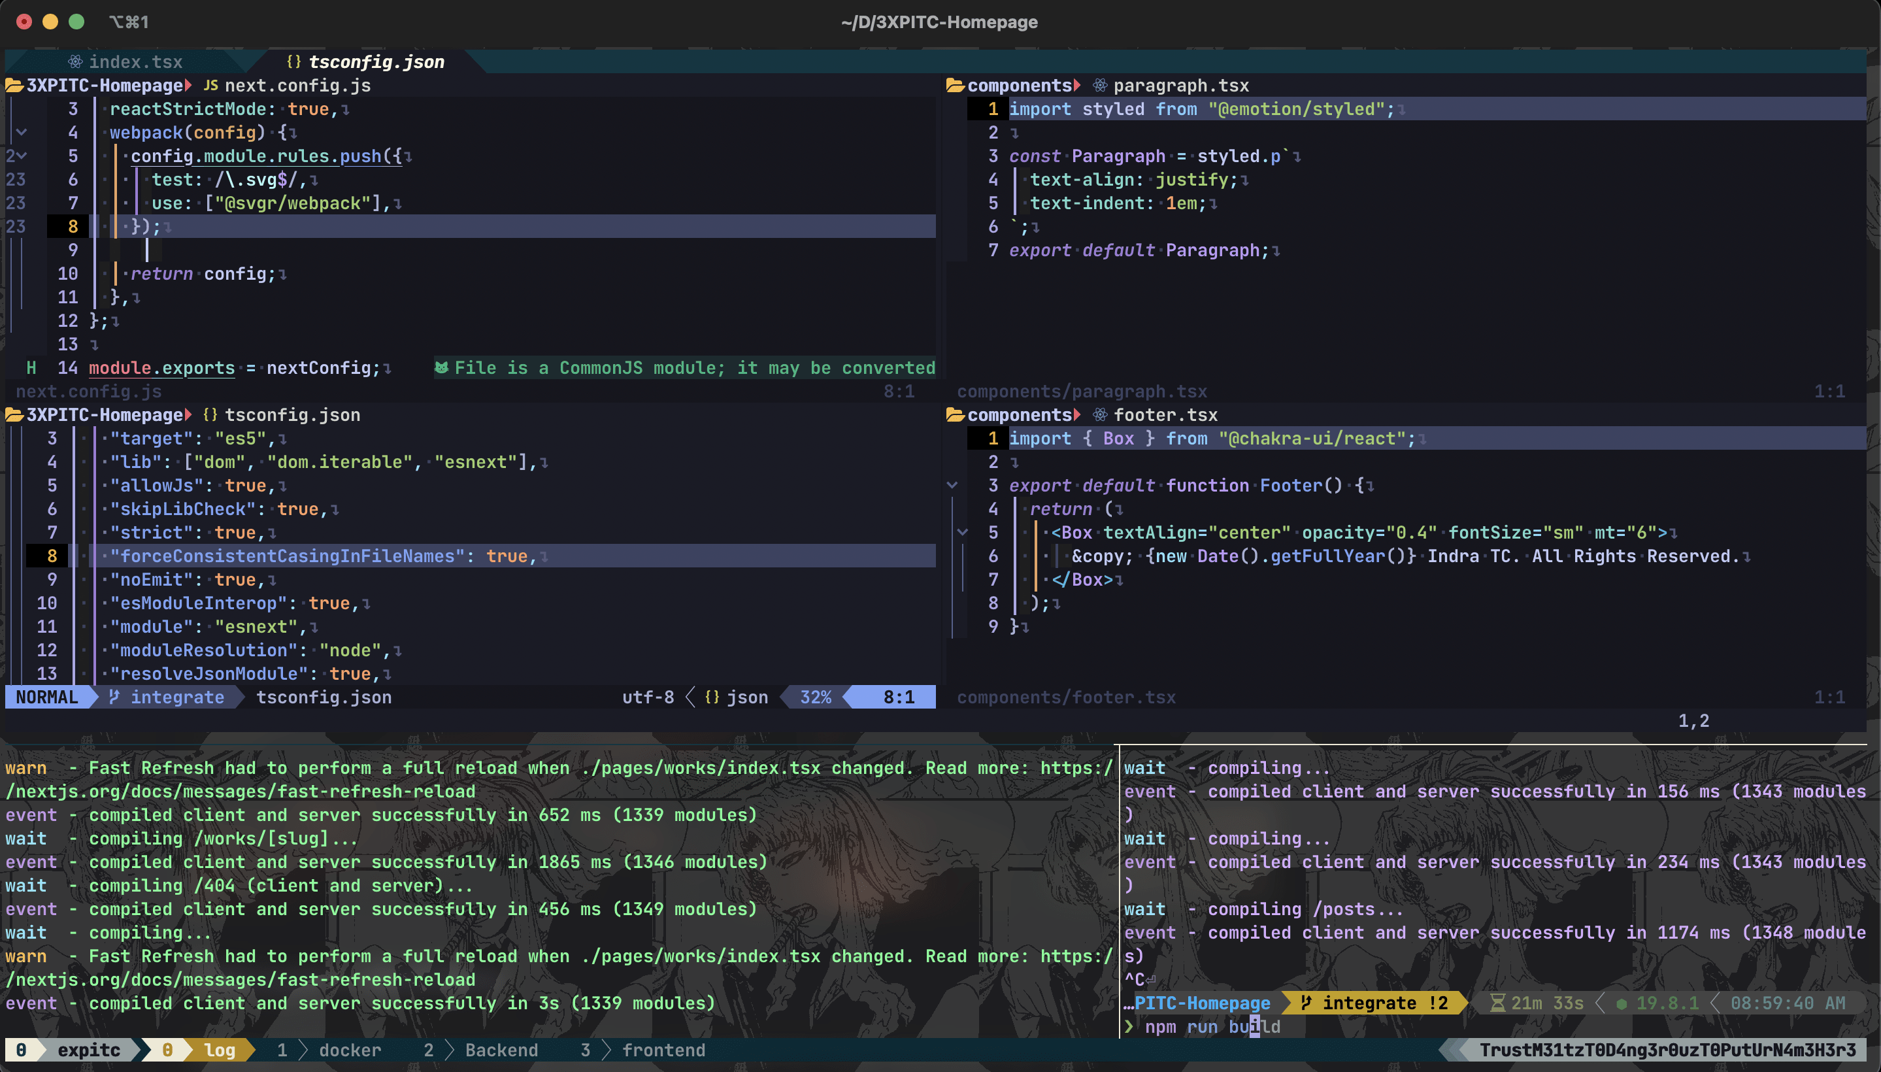Click the JSON braces icon before tsconfig.json winbar name

pyautogui.click(x=210, y=414)
